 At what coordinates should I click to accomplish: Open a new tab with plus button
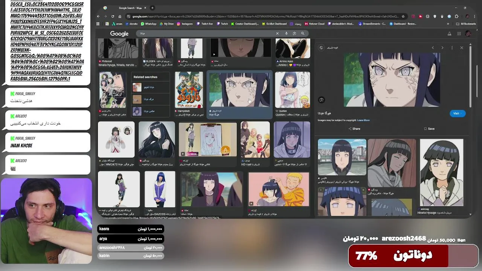click(x=152, y=8)
